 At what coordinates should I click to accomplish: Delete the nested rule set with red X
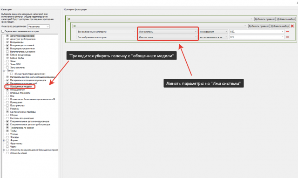click(x=292, y=26)
